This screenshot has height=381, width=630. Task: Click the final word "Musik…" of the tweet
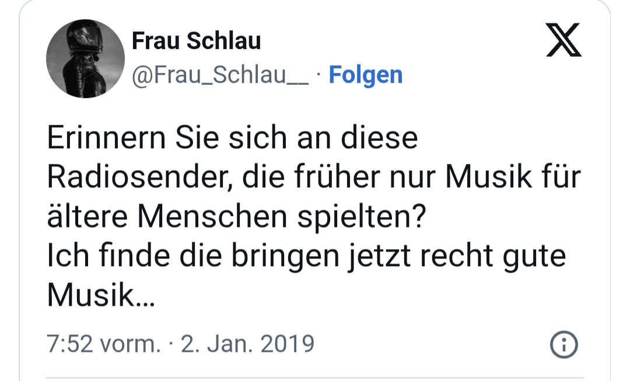click(100, 295)
